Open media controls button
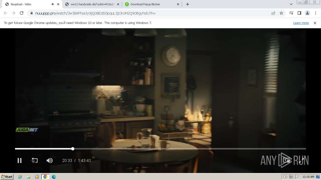321x180 pixels. (x=291, y=13)
